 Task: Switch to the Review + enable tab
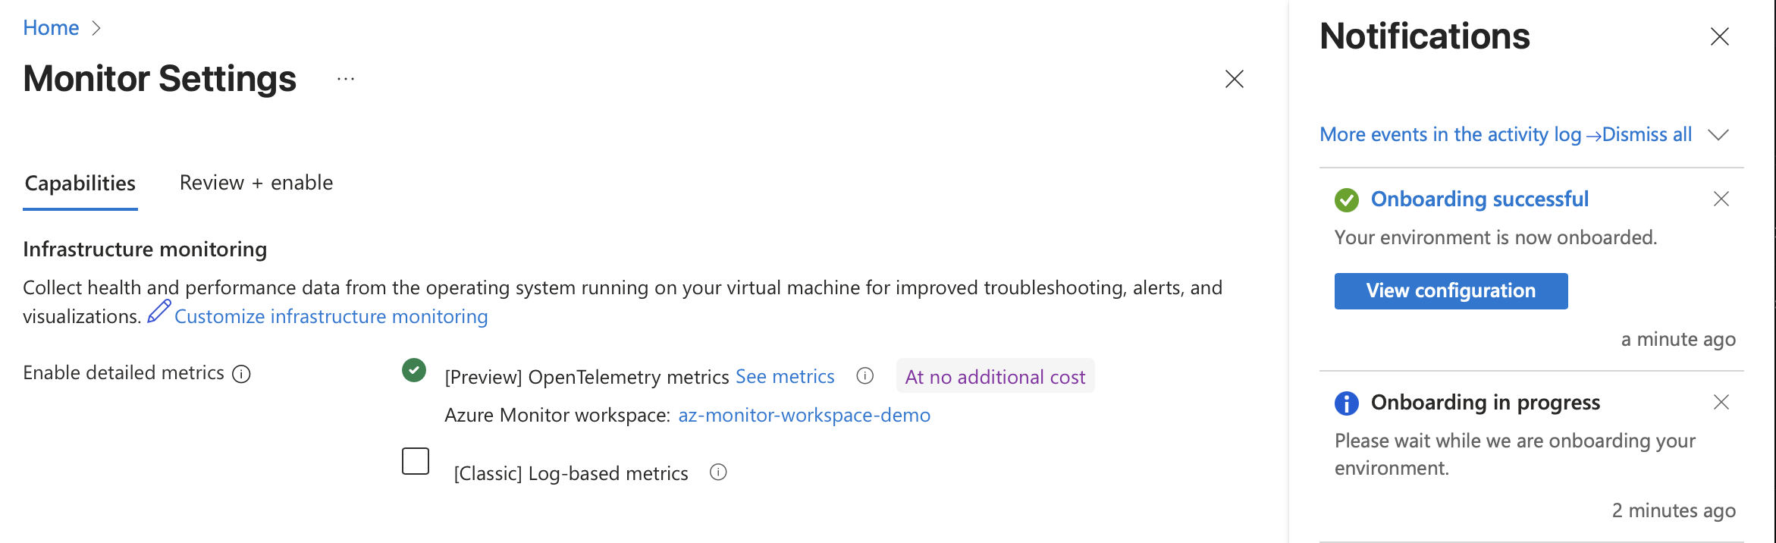click(256, 183)
